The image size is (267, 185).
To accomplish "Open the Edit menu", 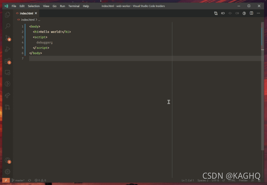I will 22,6.
